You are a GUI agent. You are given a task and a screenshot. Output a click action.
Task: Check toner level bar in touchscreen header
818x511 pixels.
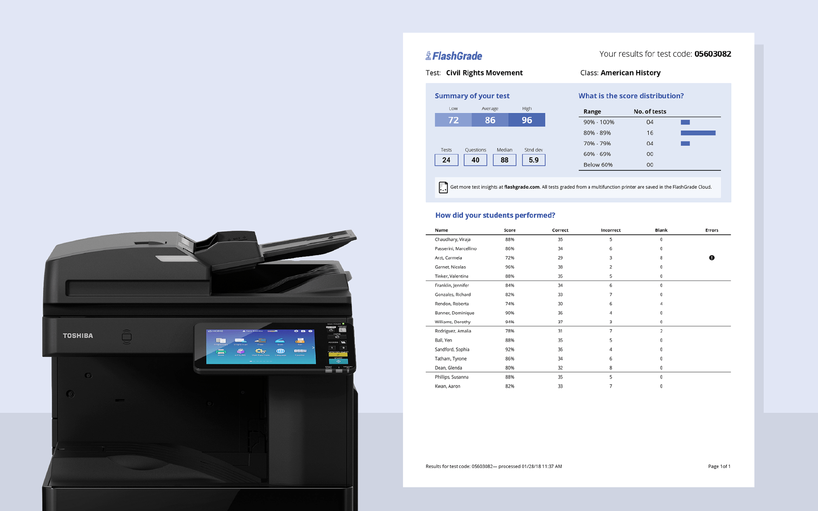(x=273, y=331)
